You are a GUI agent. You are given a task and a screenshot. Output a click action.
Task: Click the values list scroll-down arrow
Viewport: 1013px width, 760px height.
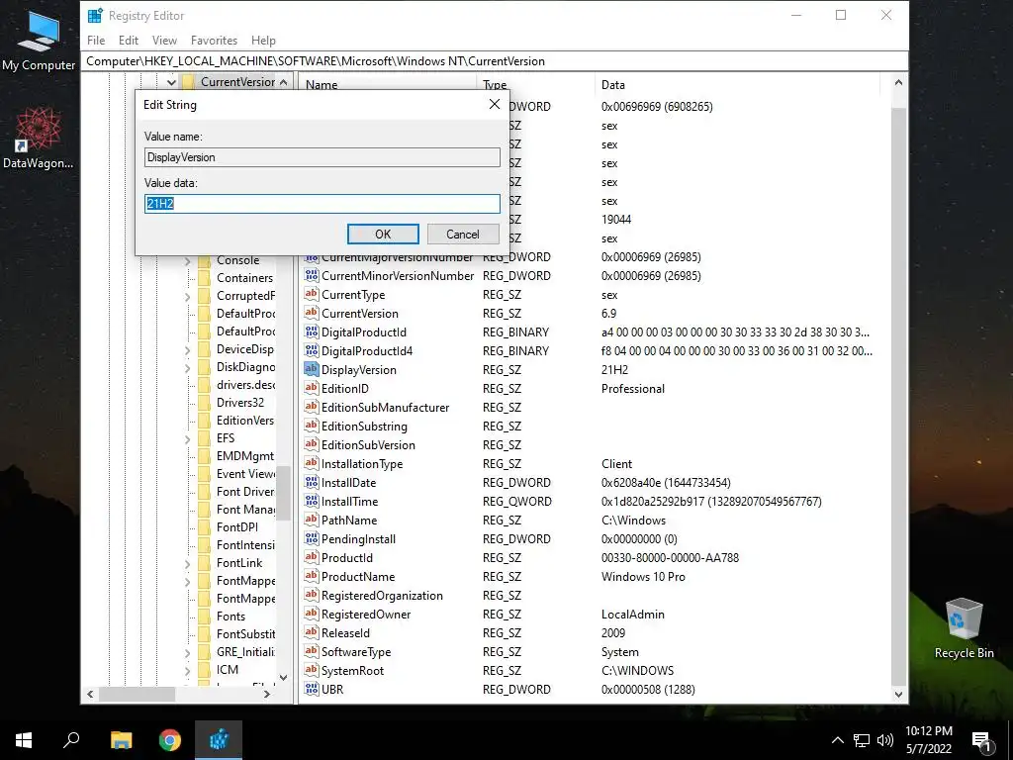[x=898, y=695]
